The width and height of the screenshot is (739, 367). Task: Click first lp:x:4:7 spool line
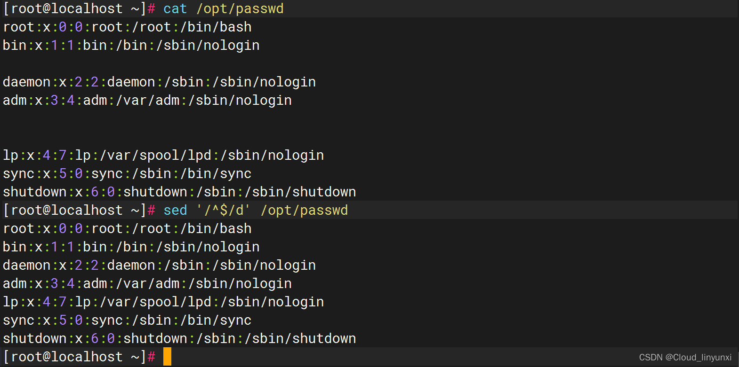pos(163,156)
